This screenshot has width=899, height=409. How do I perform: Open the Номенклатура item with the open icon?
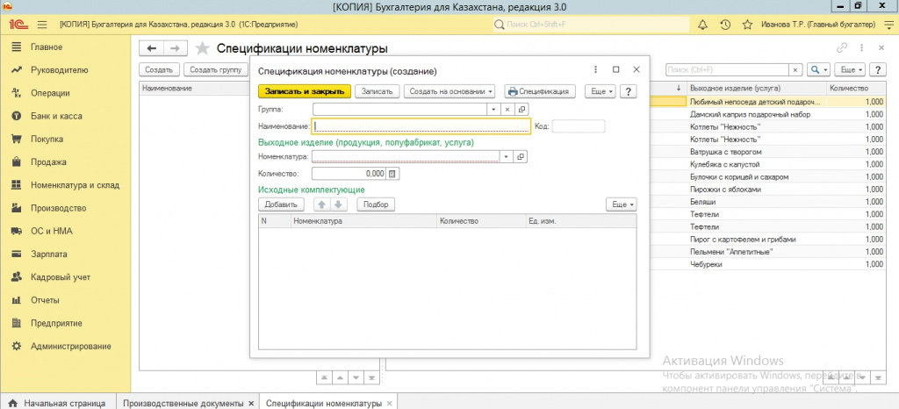click(521, 156)
